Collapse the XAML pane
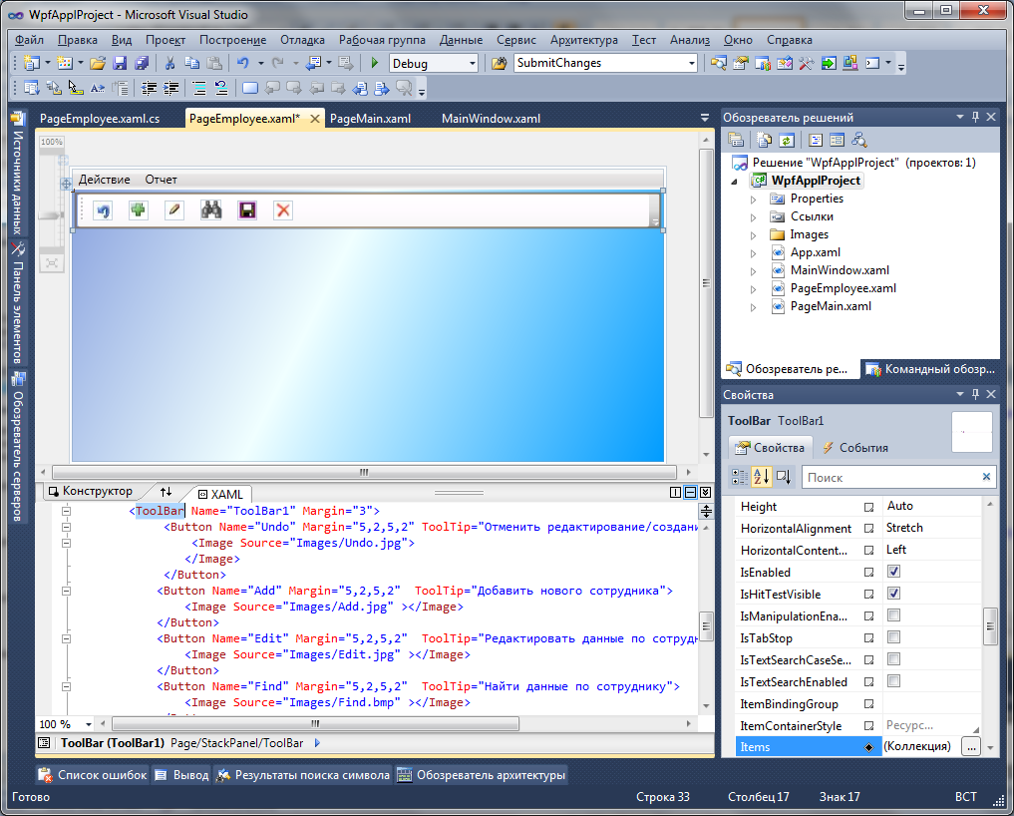 point(706,493)
